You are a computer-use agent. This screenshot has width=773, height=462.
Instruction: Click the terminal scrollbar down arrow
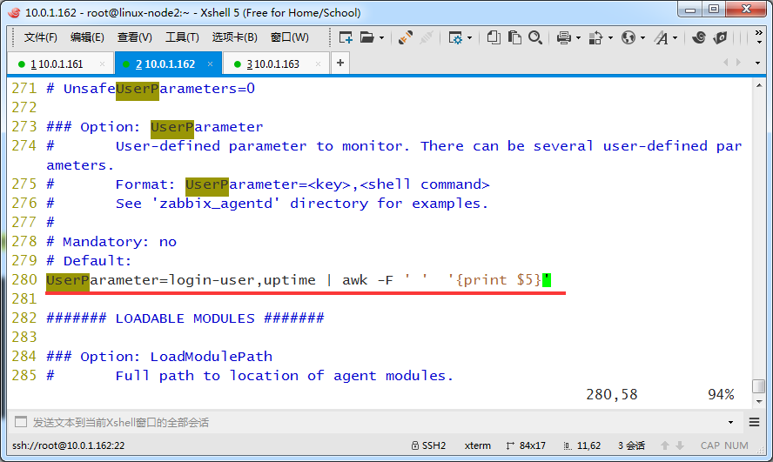pos(759,402)
